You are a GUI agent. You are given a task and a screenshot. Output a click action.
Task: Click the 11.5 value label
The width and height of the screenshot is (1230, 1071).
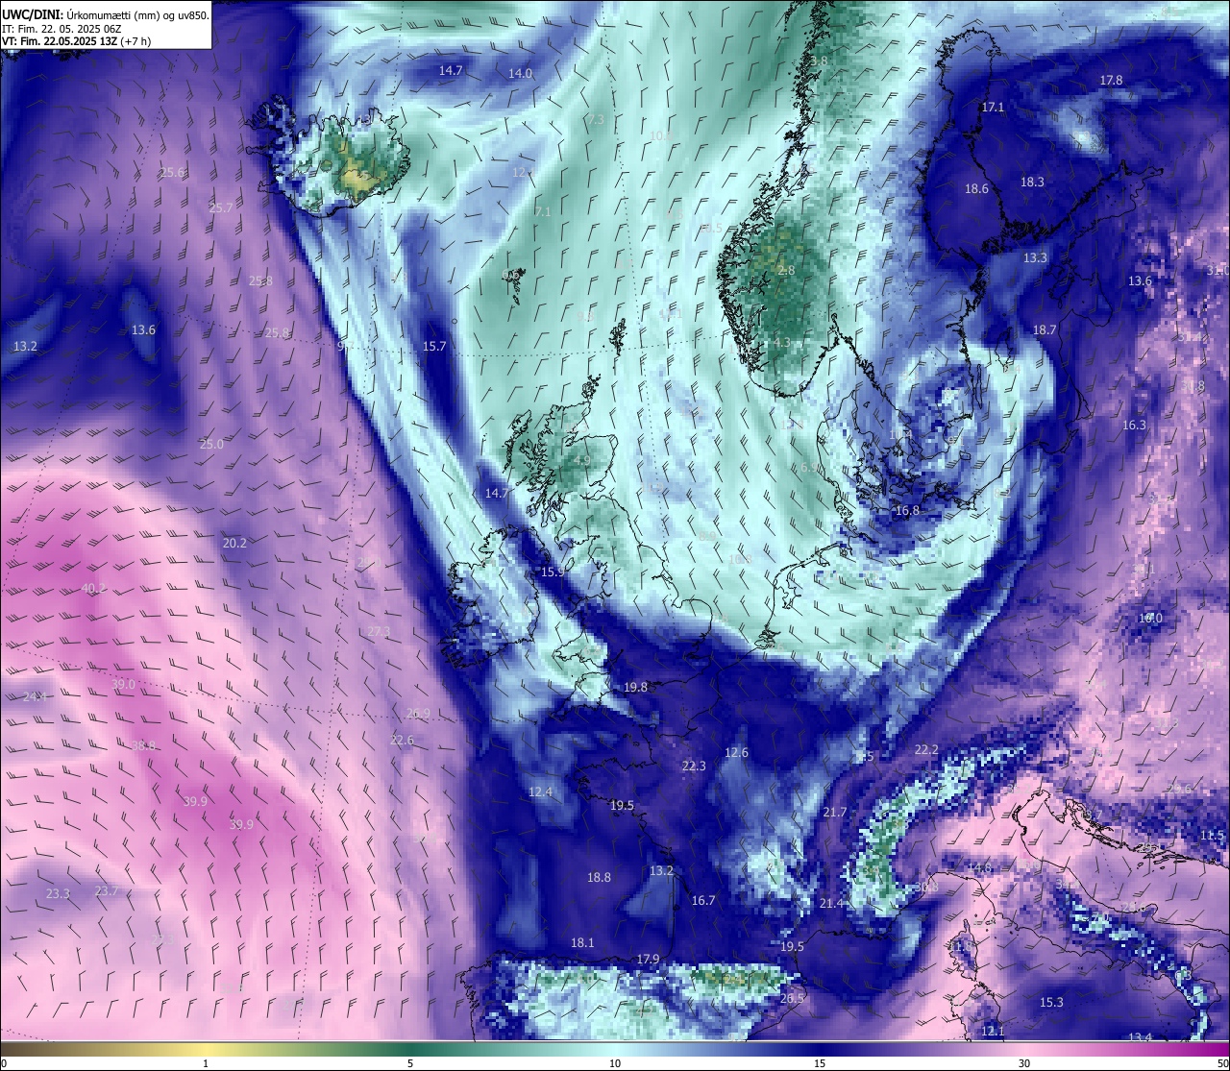coord(1212,836)
